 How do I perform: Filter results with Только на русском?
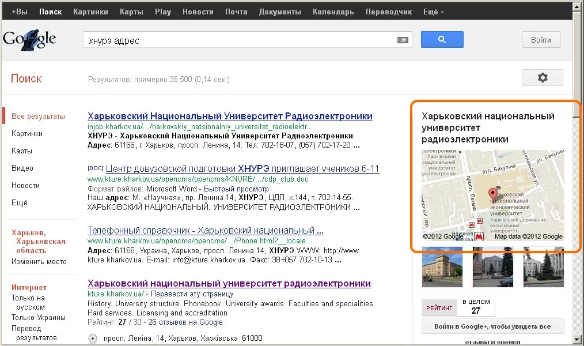pyautogui.click(x=28, y=303)
